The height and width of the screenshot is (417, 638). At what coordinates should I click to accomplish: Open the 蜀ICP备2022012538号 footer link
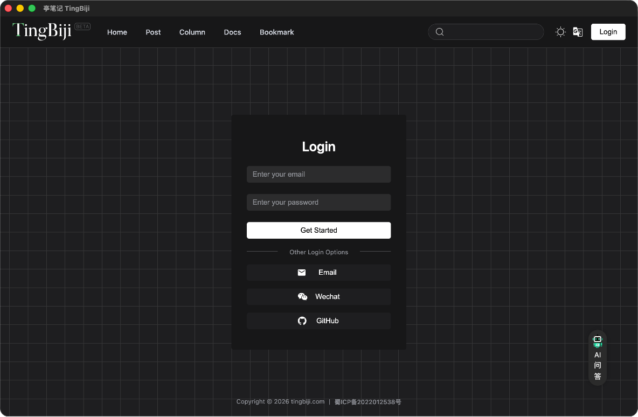(x=367, y=402)
